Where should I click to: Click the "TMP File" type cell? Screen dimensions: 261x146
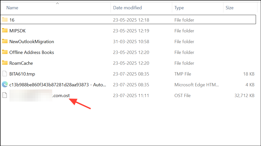pyautogui.click(x=183, y=74)
